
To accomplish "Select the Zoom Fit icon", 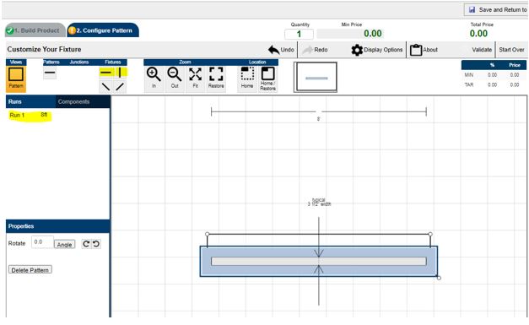I will coord(196,74).
